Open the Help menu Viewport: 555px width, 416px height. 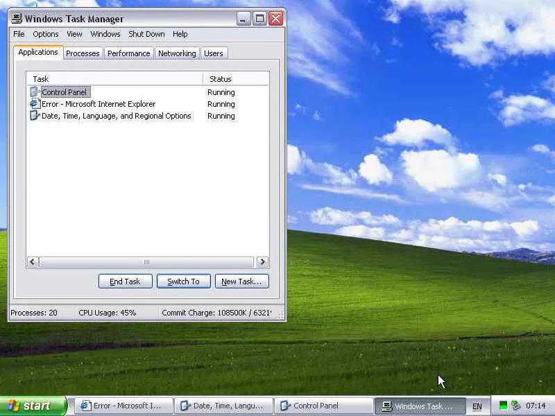[180, 34]
